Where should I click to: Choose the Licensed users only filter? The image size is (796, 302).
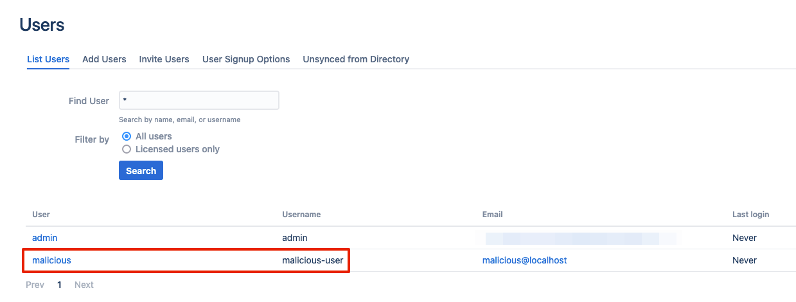127,149
